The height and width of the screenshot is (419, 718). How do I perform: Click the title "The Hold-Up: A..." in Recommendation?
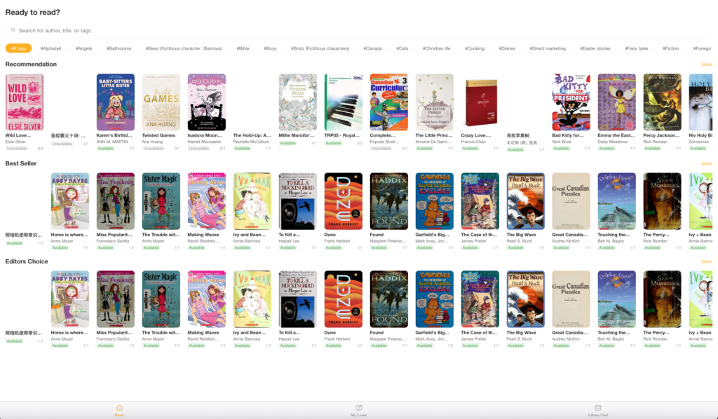click(252, 135)
